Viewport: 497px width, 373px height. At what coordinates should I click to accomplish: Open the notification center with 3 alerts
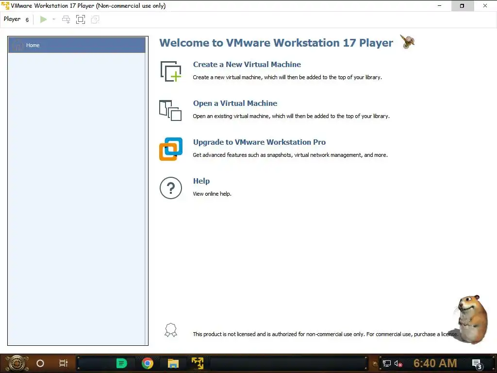pos(477,364)
